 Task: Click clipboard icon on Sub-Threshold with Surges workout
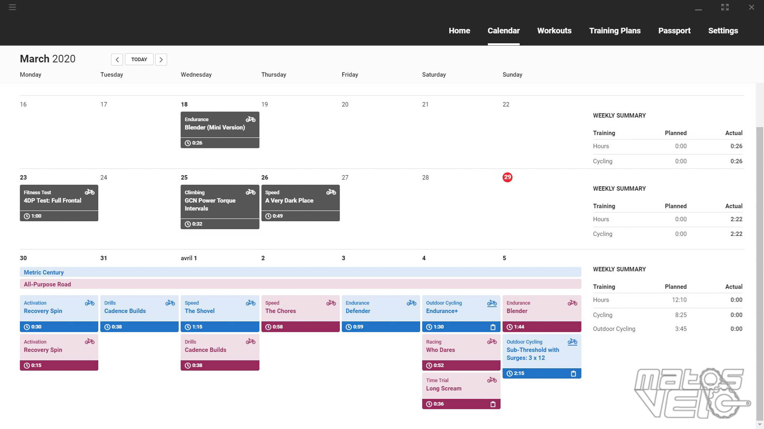[x=573, y=374]
